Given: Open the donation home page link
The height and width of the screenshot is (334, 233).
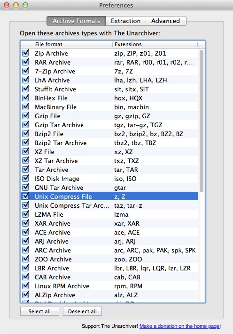Looking at the screenshot, I should pyautogui.click(x=180, y=326).
